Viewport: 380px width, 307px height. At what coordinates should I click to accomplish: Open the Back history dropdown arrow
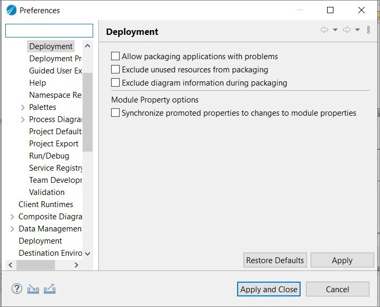(x=335, y=30)
